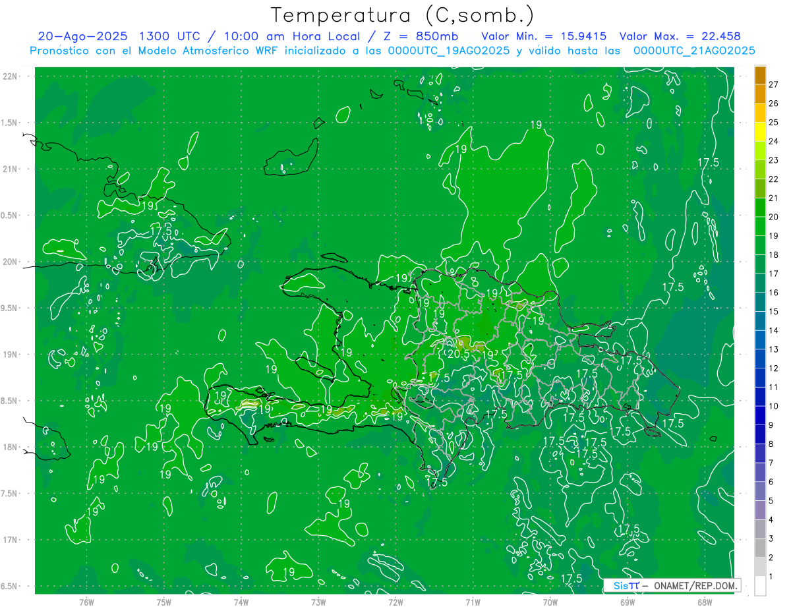The width and height of the screenshot is (791, 611).
Task: Click the '18N' latitude axis label
Action: pos(10,447)
